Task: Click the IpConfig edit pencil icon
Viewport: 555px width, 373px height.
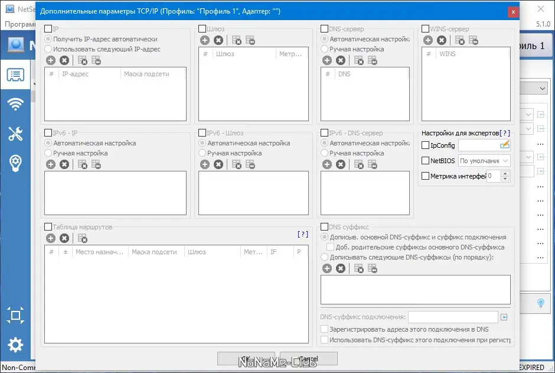Action: pyautogui.click(x=505, y=144)
